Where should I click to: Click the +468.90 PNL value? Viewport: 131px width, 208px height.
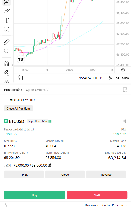[10, 134]
